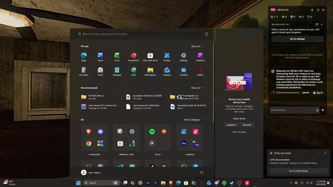This screenshot has width=333, height=187.
Task: Open Screenshot 2026-03-08 212212 recommended file
Action: tap(188, 107)
